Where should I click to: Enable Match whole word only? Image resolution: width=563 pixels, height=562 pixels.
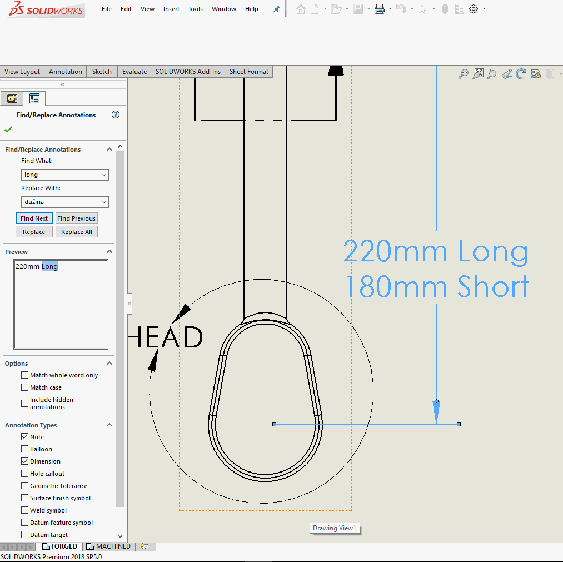click(24, 375)
